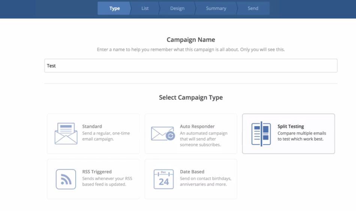Click the Auto Responder envelope refresh icon
The width and height of the screenshot is (356, 211).
point(163,133)
